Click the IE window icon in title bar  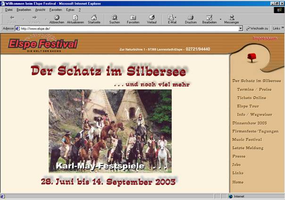[x=2, y=3]
